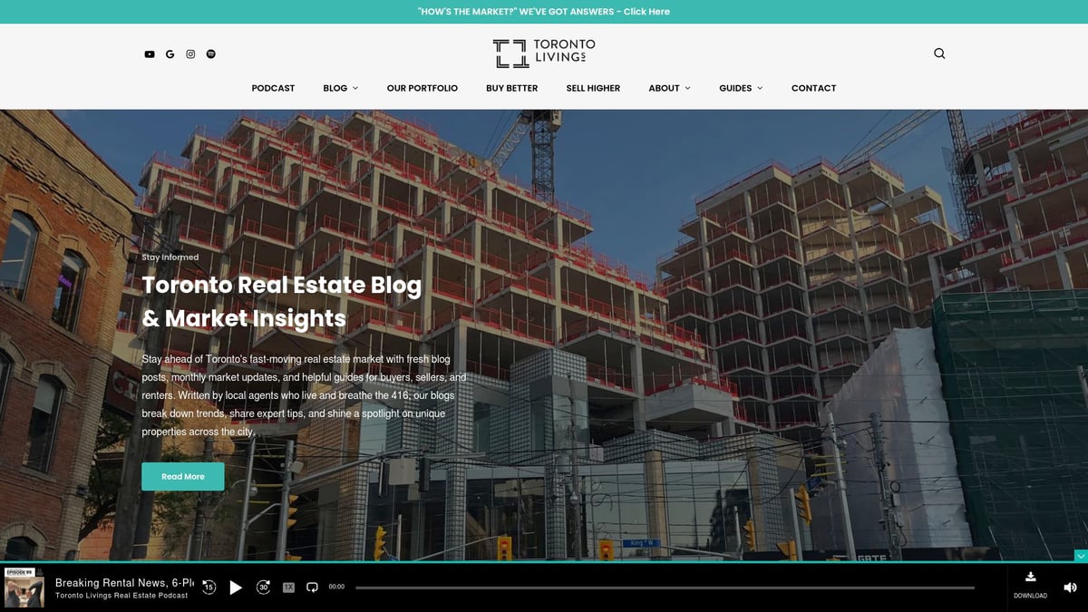Skip forward 30 seconds in the podcast
Image resolution: width=1088 pixels, height=612 pixels.
pos(264,588)
